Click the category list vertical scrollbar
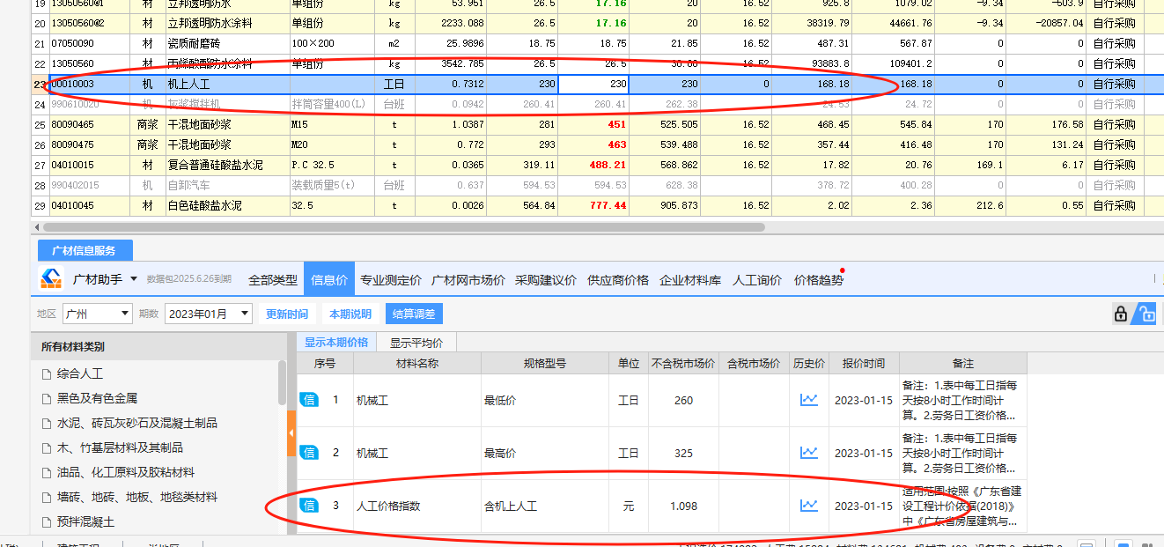The height and width of the screenshot is (547, 1164). [x=282, y=381]
